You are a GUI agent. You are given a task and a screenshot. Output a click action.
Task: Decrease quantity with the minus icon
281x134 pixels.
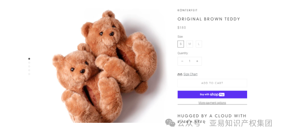click(x=182, y=61)
